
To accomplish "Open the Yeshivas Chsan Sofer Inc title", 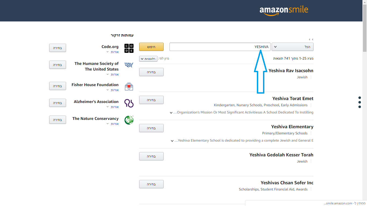I will click(x=287, y=183).
